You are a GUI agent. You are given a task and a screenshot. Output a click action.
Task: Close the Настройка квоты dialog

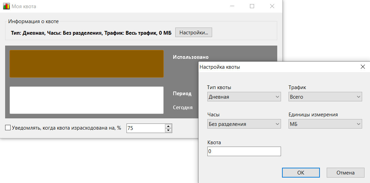(x=363, y=67)
